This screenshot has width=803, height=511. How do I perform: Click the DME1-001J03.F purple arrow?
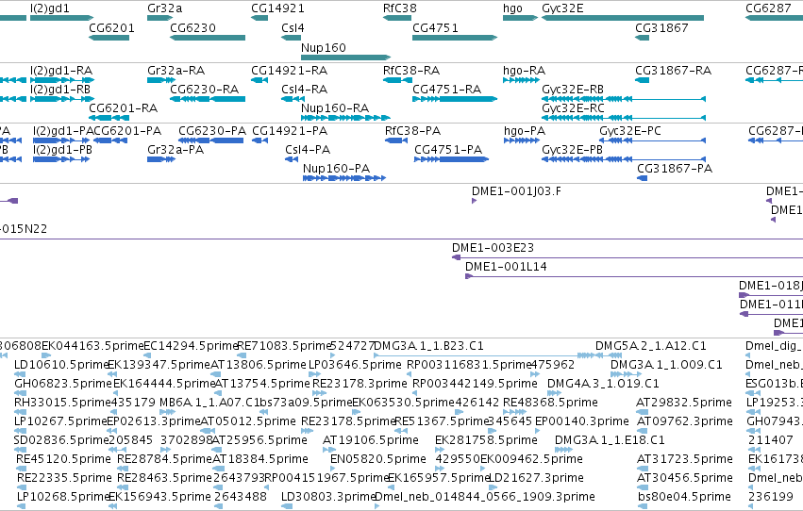(x=475, y=201)
